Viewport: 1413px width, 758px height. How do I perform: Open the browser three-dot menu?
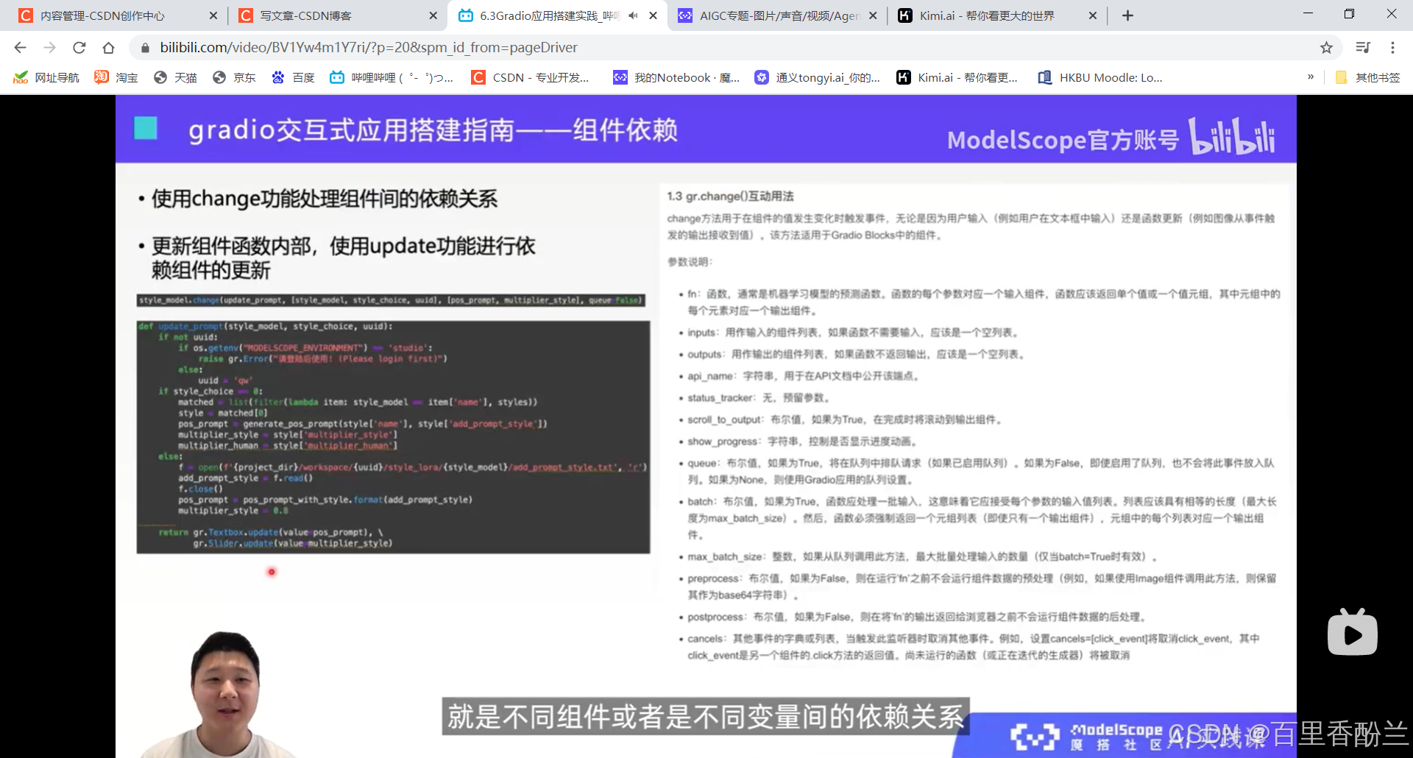1392,47
